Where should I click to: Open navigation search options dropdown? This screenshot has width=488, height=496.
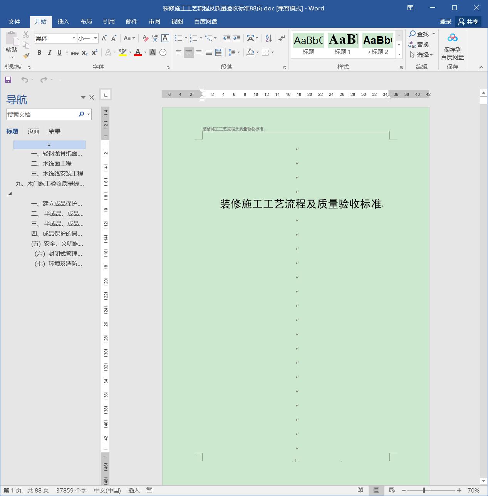click(89, 114)
